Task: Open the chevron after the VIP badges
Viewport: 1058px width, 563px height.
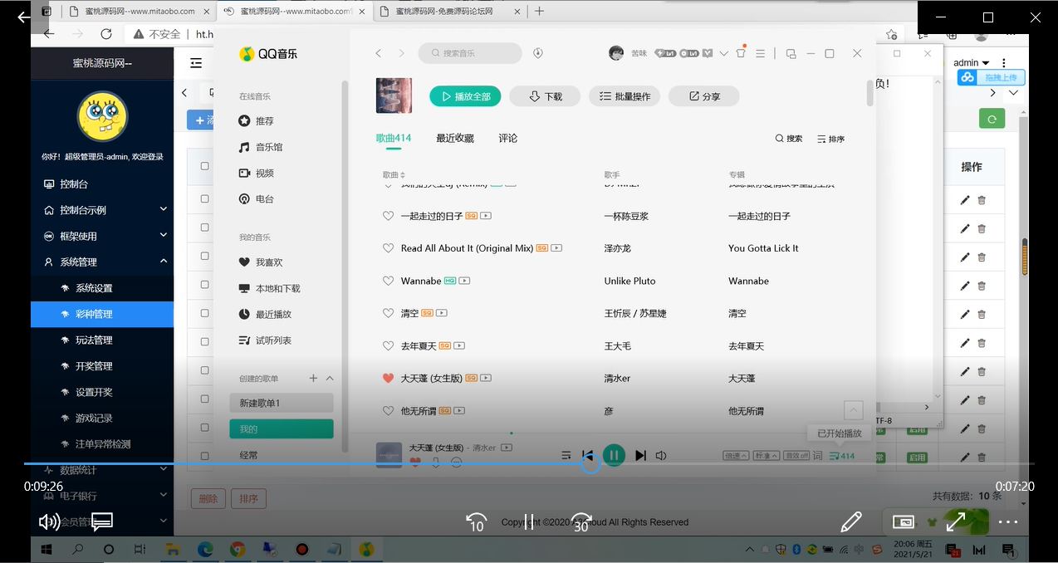Action: 723,53
